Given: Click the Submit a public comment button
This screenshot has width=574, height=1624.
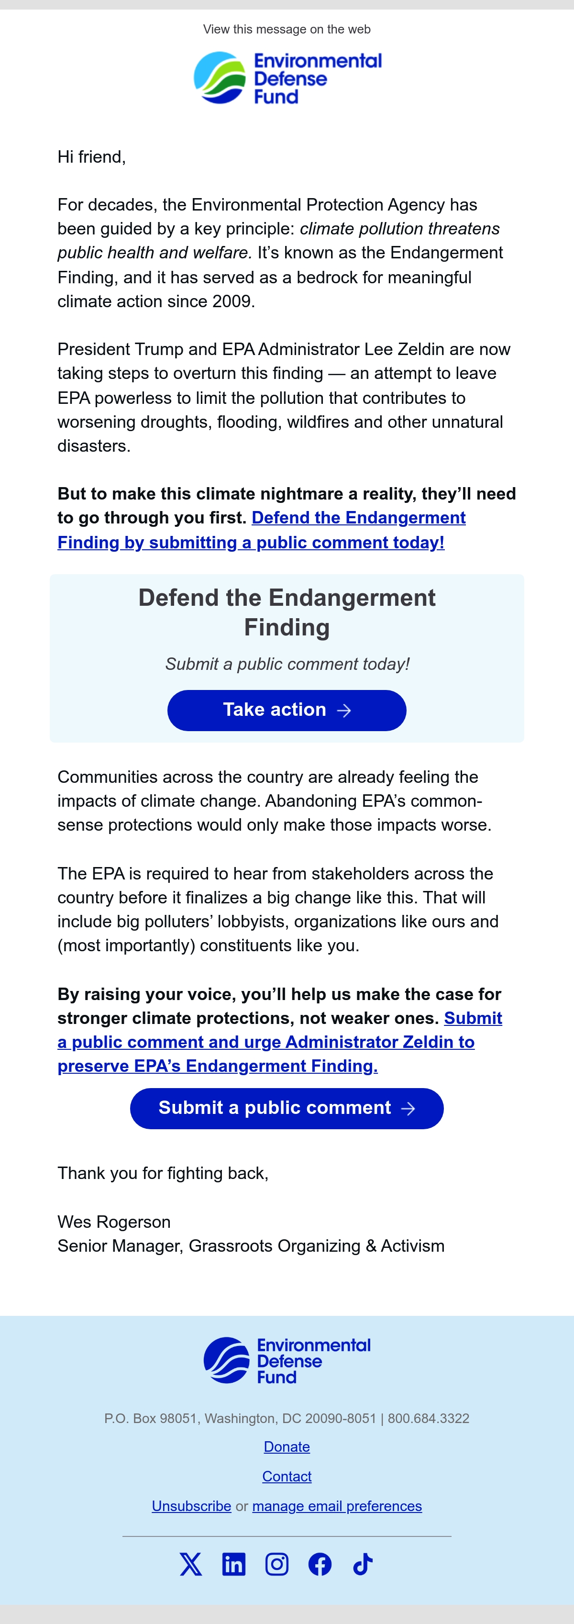Looking at the screenshot, I should (x=287, y=1108).
